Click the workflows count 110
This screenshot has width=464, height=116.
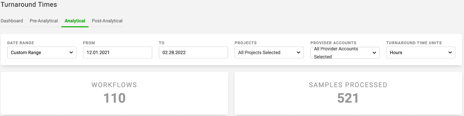(x=114, y=98)
